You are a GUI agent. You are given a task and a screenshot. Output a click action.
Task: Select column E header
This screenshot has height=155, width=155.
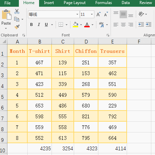coord(113,41)
